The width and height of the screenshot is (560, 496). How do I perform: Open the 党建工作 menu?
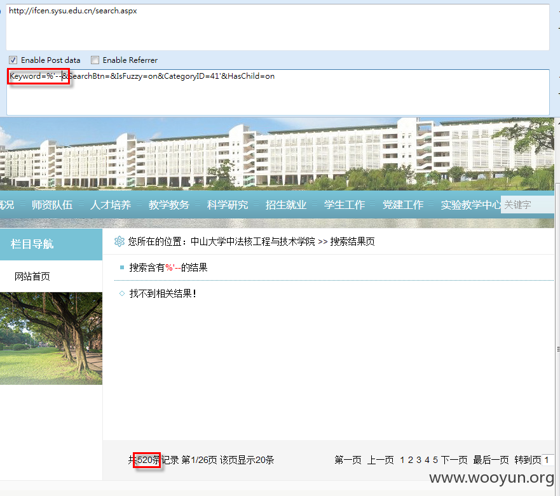[x=403, y=205]
